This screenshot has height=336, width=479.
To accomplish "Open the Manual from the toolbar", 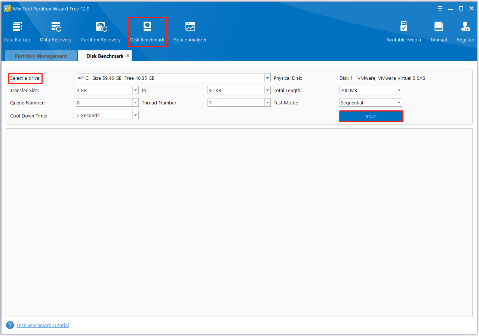I will tap(439, 32).
